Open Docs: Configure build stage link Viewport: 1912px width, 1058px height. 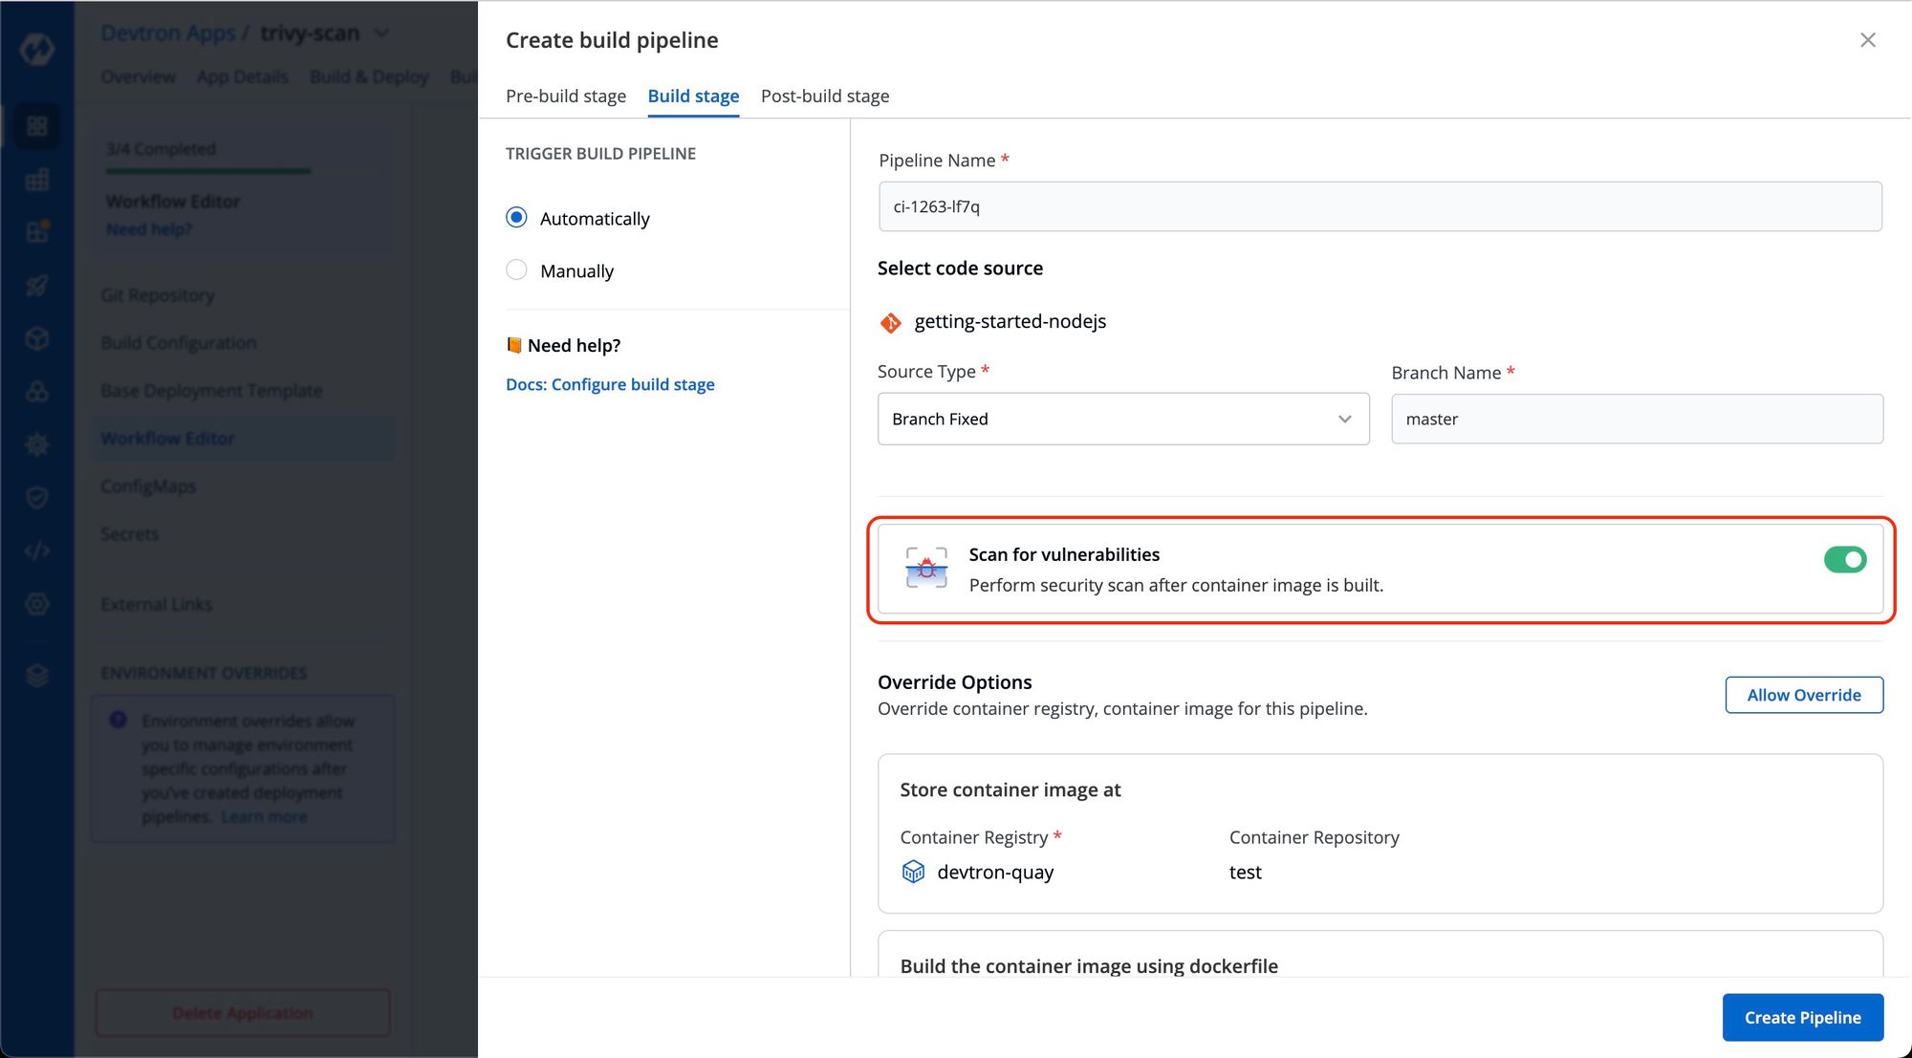click(610, 383)
